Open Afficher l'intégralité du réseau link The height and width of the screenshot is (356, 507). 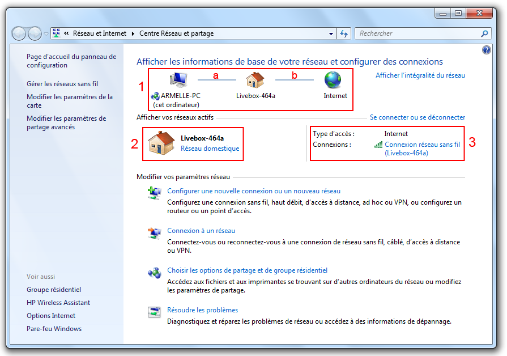tap(420, 75)
